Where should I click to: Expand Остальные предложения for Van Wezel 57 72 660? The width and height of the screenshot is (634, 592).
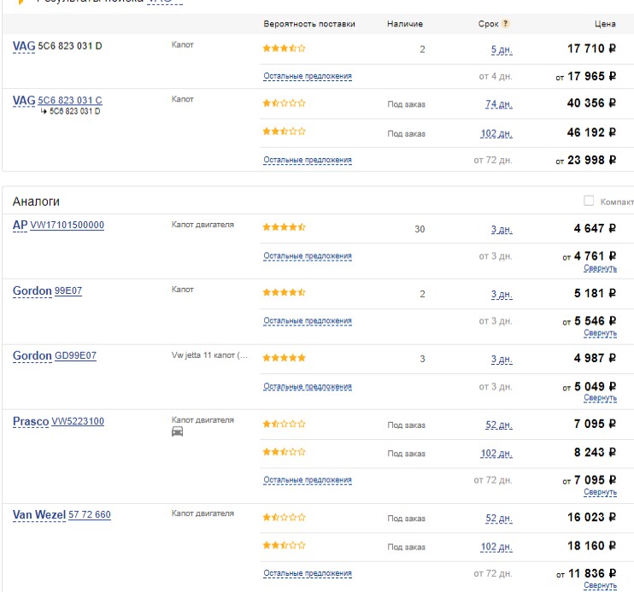[x=308, y=573]
